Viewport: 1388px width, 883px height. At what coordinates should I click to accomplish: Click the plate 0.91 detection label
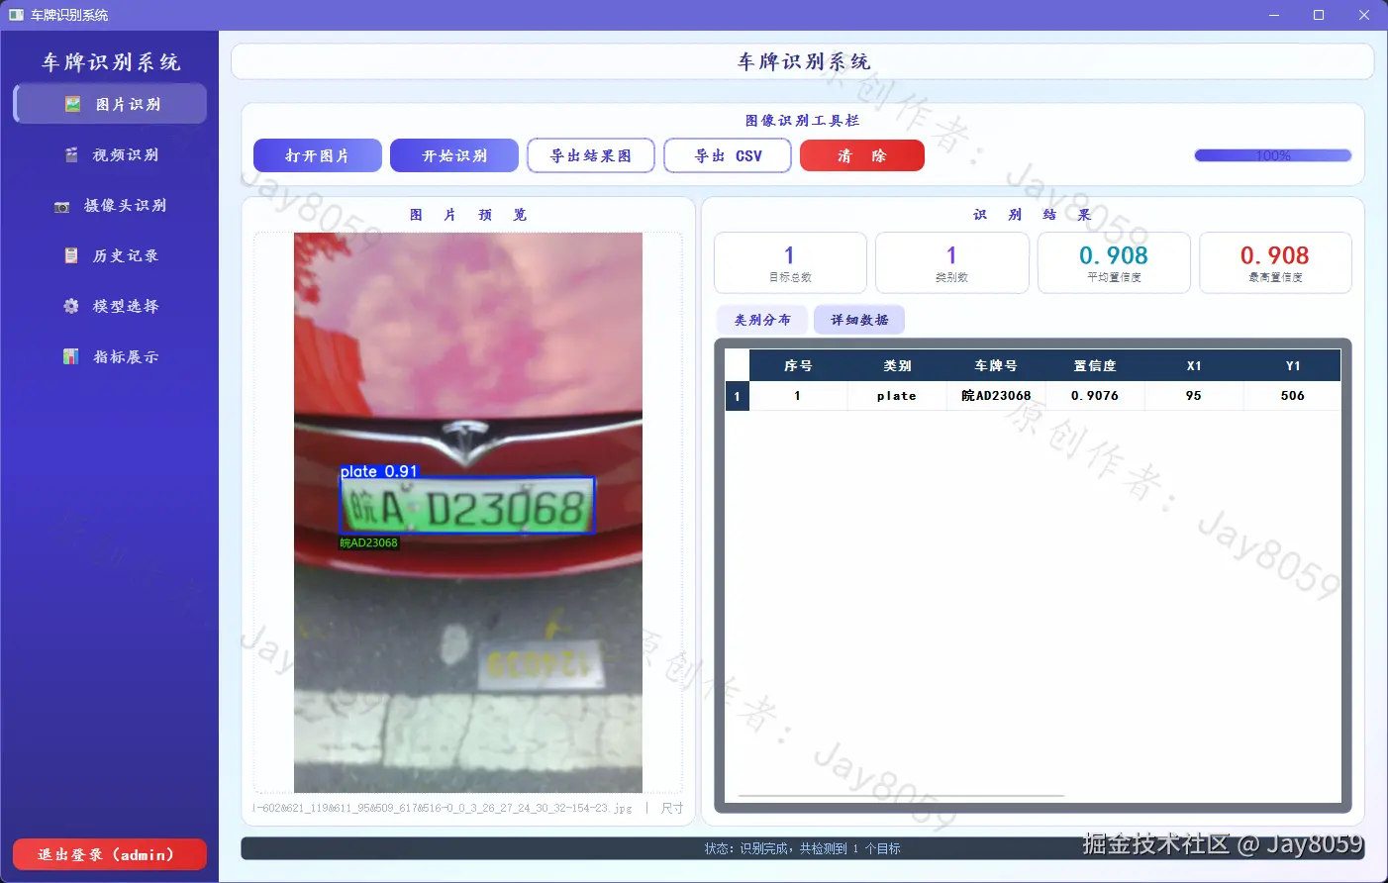point(379,471)
